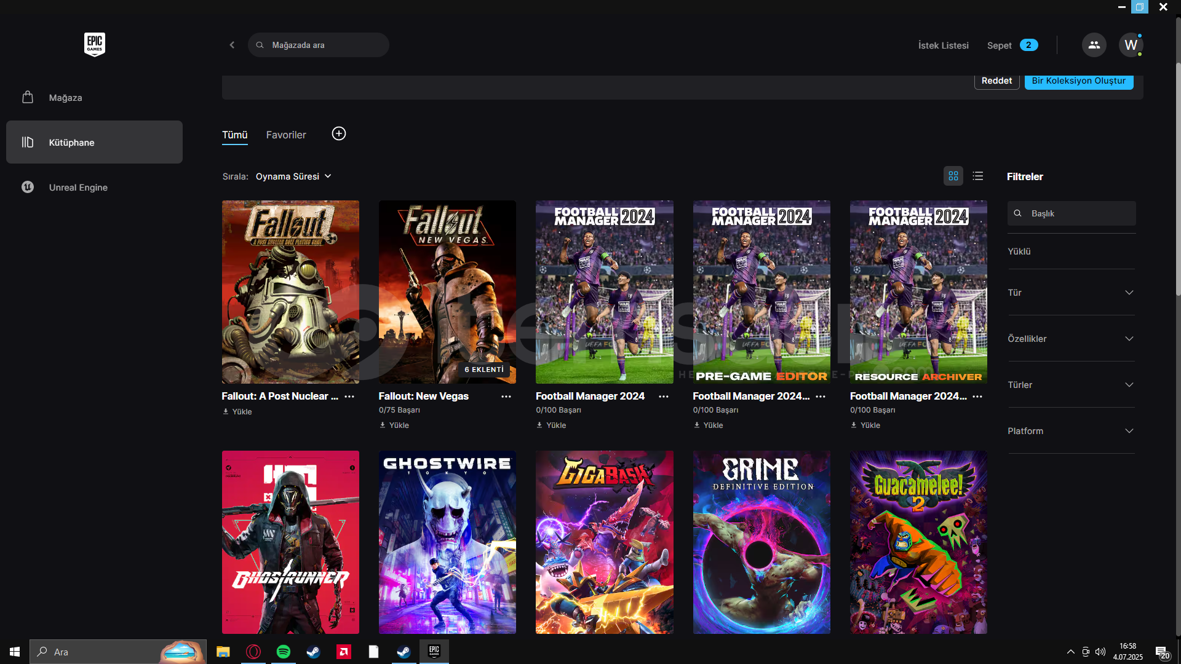Screen dimensions: 1181x664
Task: Click the Epic Games logo
Action: [x=95, y=44]
